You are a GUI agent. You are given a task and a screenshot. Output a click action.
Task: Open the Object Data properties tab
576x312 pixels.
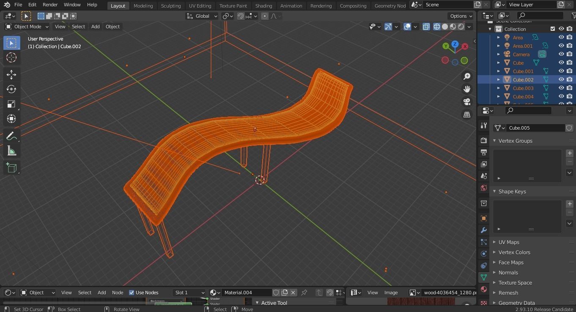pyautogui.click(x=484, y=277)
